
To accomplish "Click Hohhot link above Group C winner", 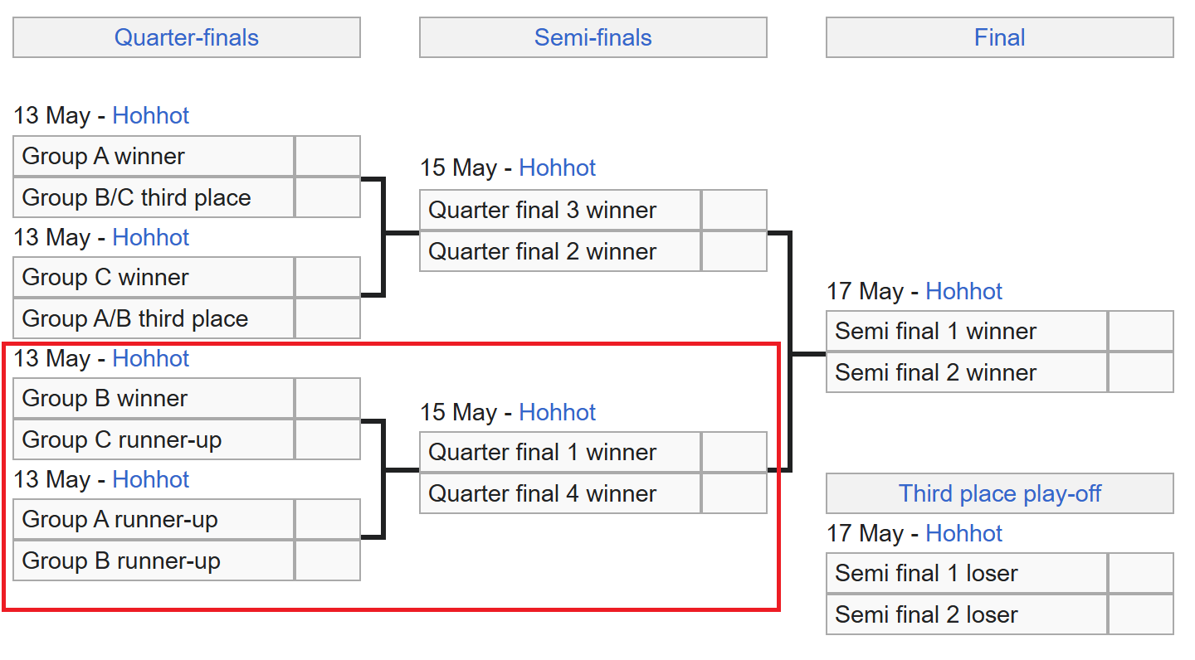I will click(151, 237).
